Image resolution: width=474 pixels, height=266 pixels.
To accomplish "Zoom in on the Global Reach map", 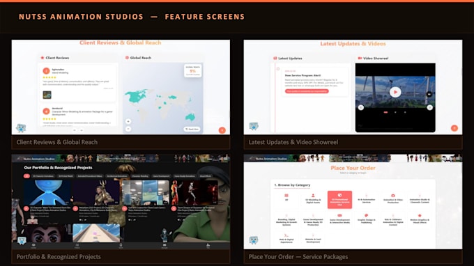I will [128, 121].
